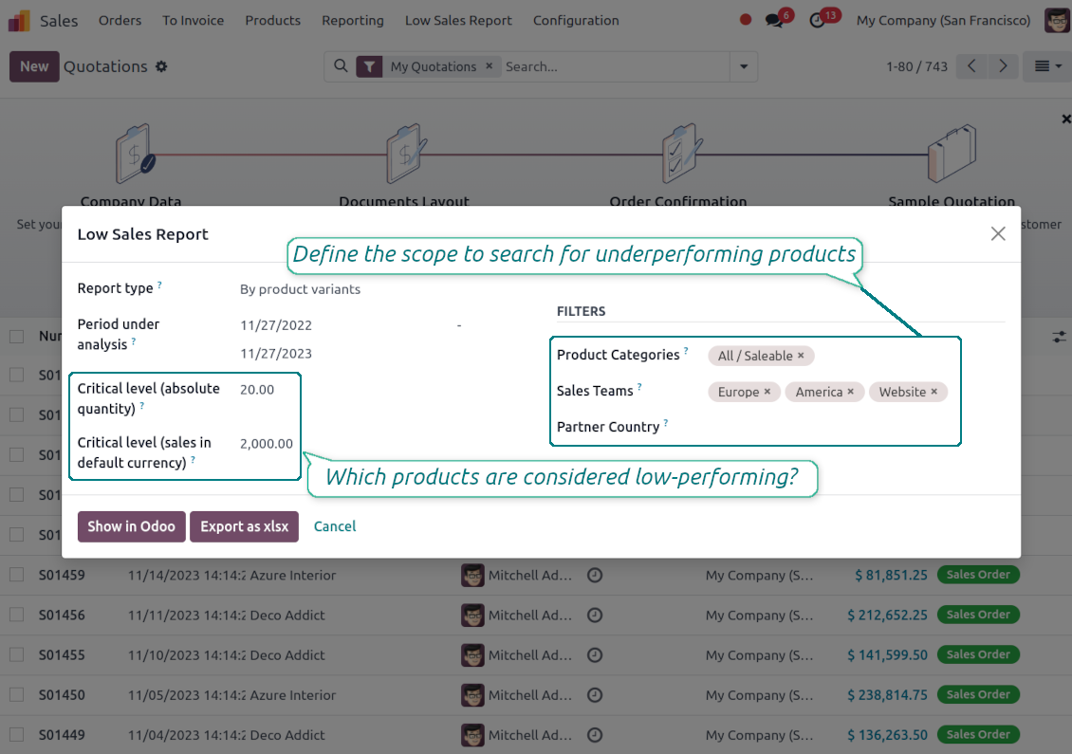Edit the period start date 11/27/2022

point(276,325)
